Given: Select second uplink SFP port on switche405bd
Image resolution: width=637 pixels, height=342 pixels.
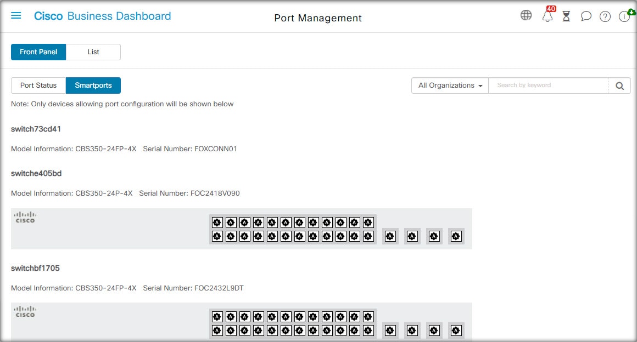Looking at the screenshot, I should [412, 236].
